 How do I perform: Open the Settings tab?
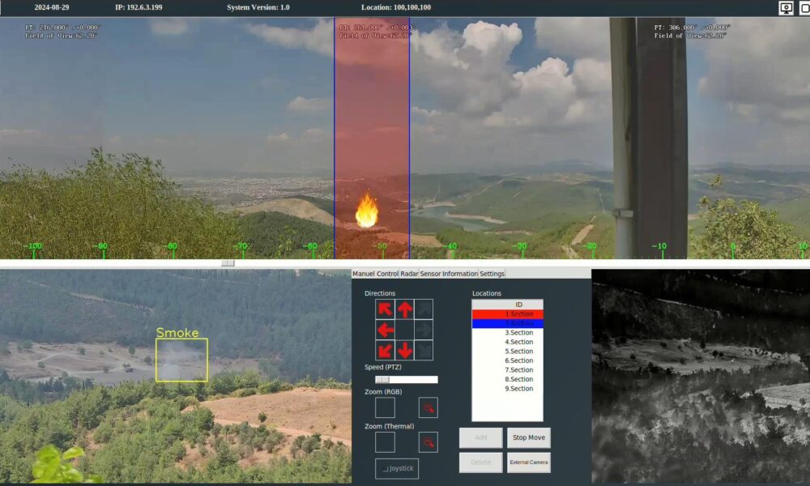[492, 274]
